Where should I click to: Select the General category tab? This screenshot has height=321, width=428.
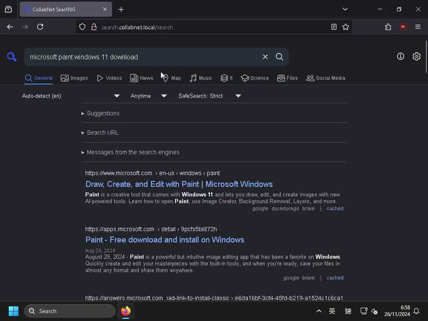tap(38, 78)
